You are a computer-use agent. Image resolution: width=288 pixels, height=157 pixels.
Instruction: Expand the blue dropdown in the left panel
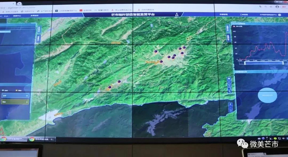pos(15,96)
